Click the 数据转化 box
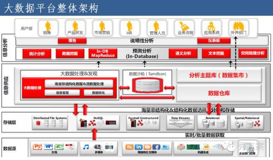 coord(99,93)
